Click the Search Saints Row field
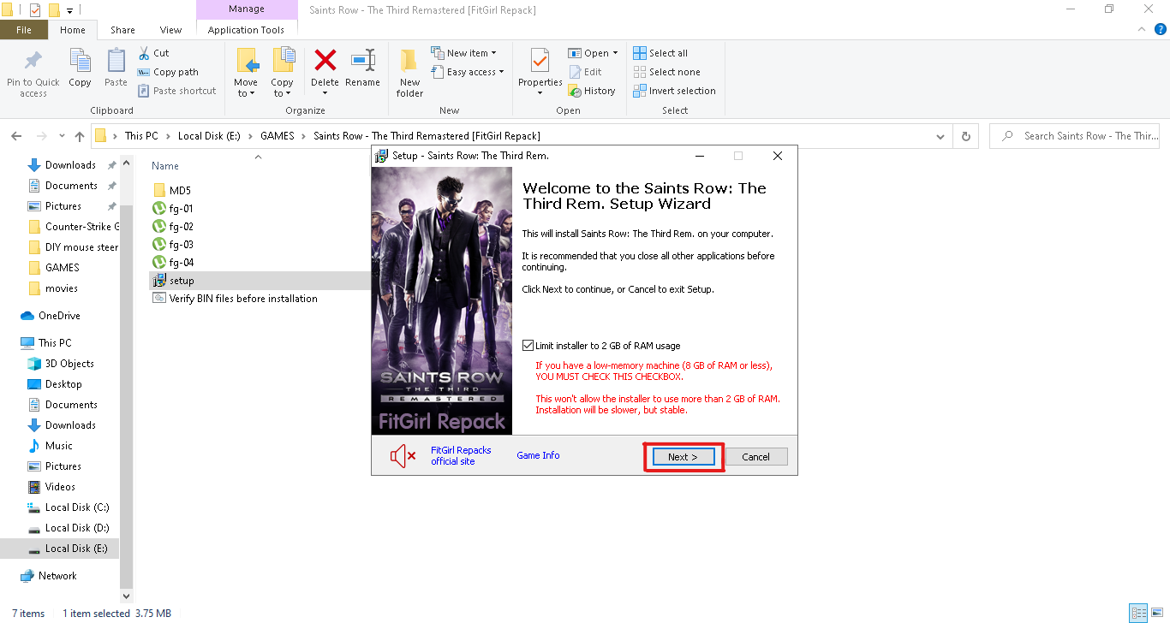Screen dimensions: 1170x623 [1074, 136]
